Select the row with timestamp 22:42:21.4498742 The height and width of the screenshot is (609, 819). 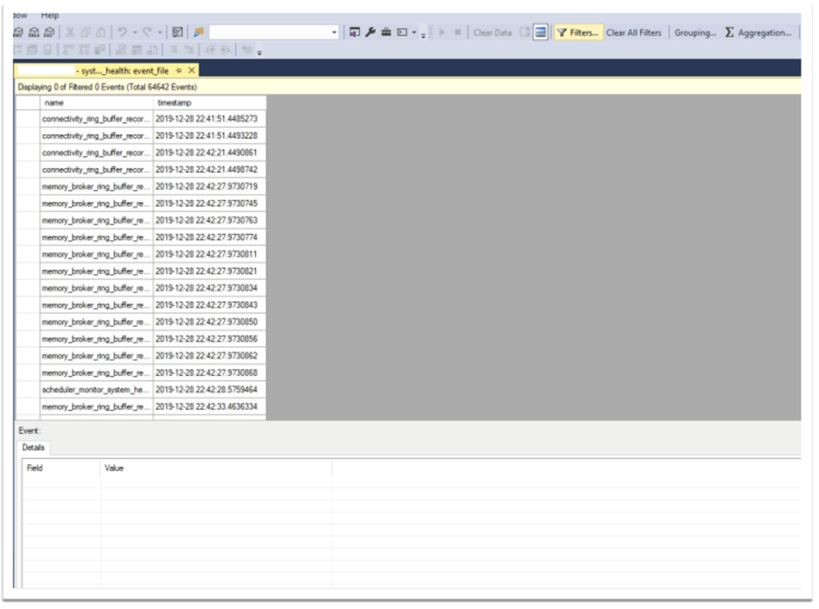point(141,170)
